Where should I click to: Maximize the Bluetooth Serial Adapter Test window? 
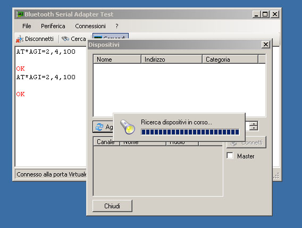tap(265, 14)
